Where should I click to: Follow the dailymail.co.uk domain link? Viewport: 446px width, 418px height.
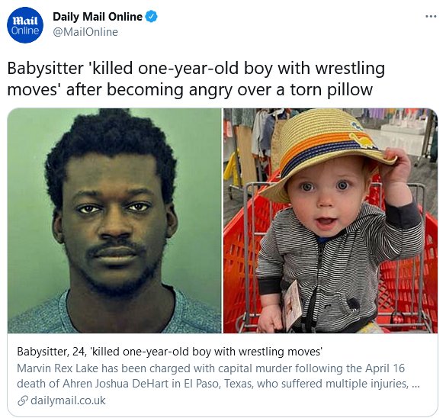(x=68, y=400)
